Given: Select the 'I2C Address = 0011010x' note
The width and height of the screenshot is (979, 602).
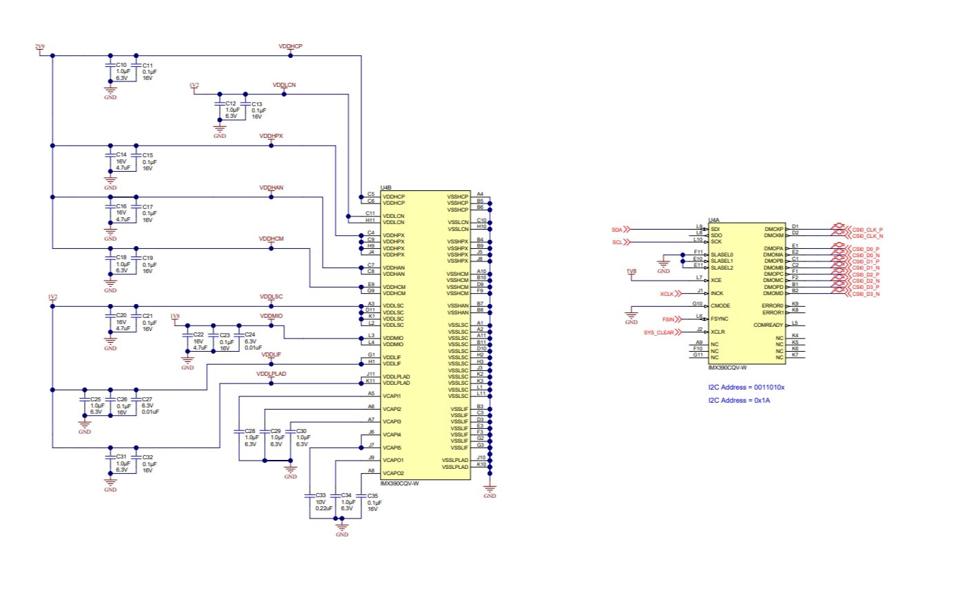Looking at the screenshot, I should coord(746,387).
